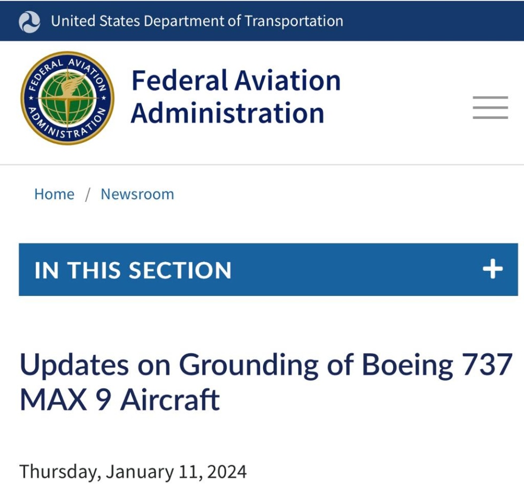Viewport: 524px width, 486px height.
Task: Click the Updates on Grounding headline
Action: (x=266, y=382)
